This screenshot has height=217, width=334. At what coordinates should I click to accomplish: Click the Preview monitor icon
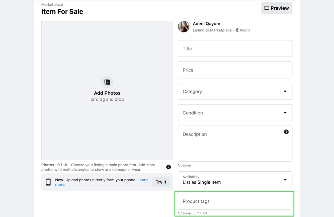tap(267, 8)
